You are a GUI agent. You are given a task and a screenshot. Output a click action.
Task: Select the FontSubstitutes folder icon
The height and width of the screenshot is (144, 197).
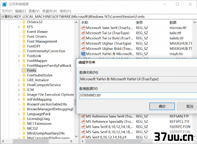click(x=24, y=75)
